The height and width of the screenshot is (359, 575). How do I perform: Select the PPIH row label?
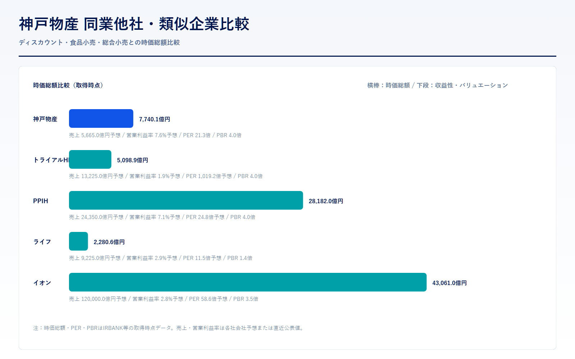tap(41, 201)
